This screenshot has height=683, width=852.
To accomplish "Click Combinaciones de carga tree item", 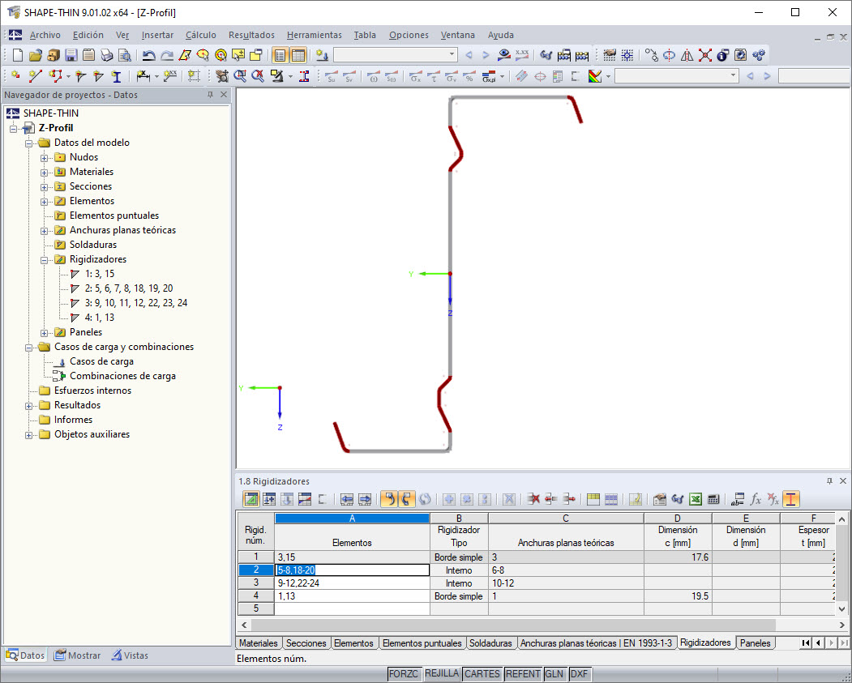I will tap(122, 376).
